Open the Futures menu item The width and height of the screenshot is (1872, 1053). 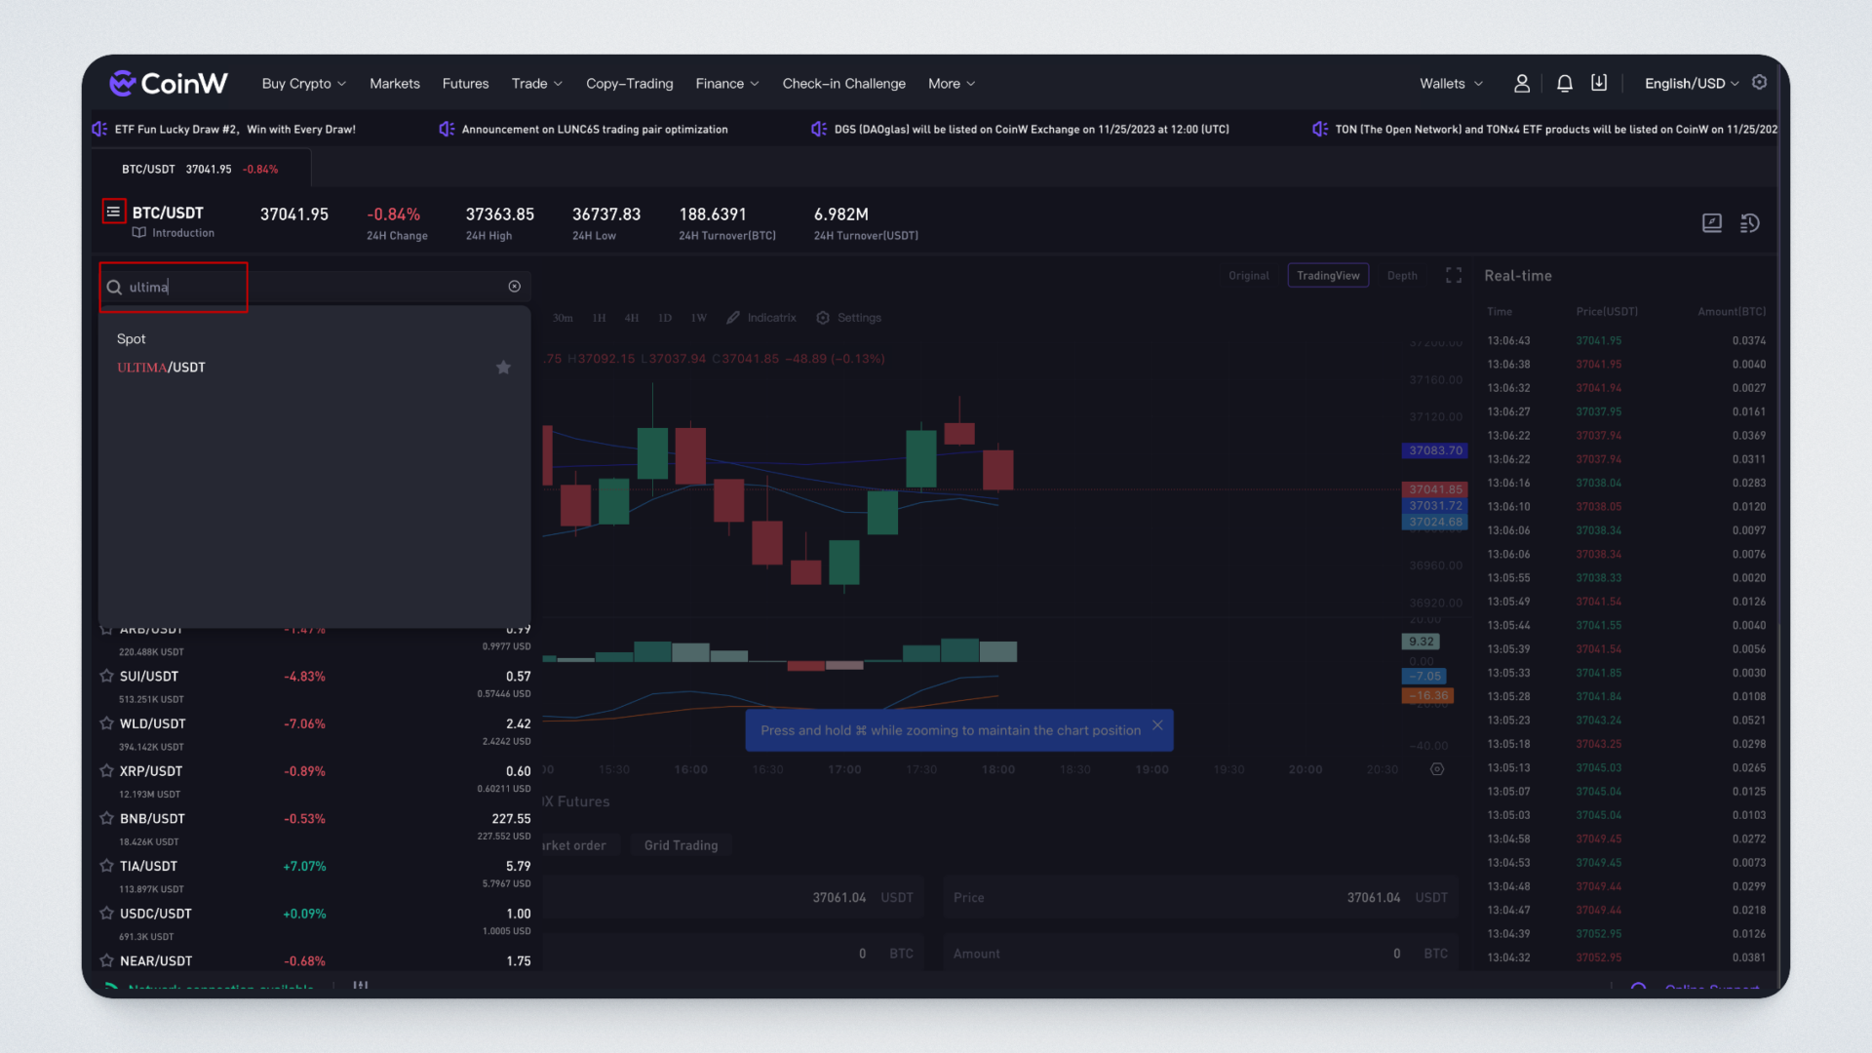tap(465, 84)
